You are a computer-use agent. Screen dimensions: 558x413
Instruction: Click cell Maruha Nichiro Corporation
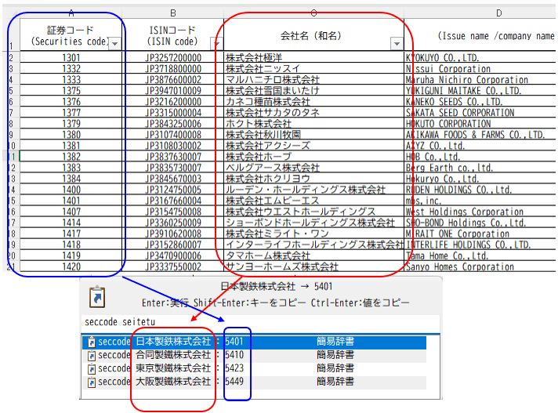click(480, 80)
